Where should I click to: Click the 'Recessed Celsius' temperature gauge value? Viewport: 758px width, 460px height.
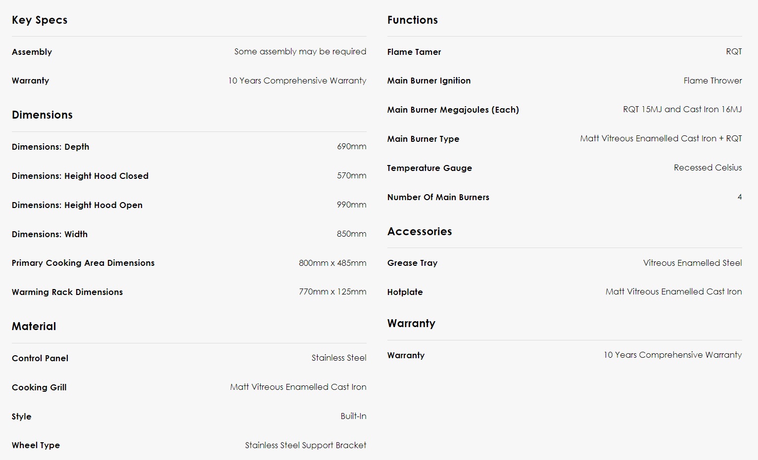[x=708, y=167]
